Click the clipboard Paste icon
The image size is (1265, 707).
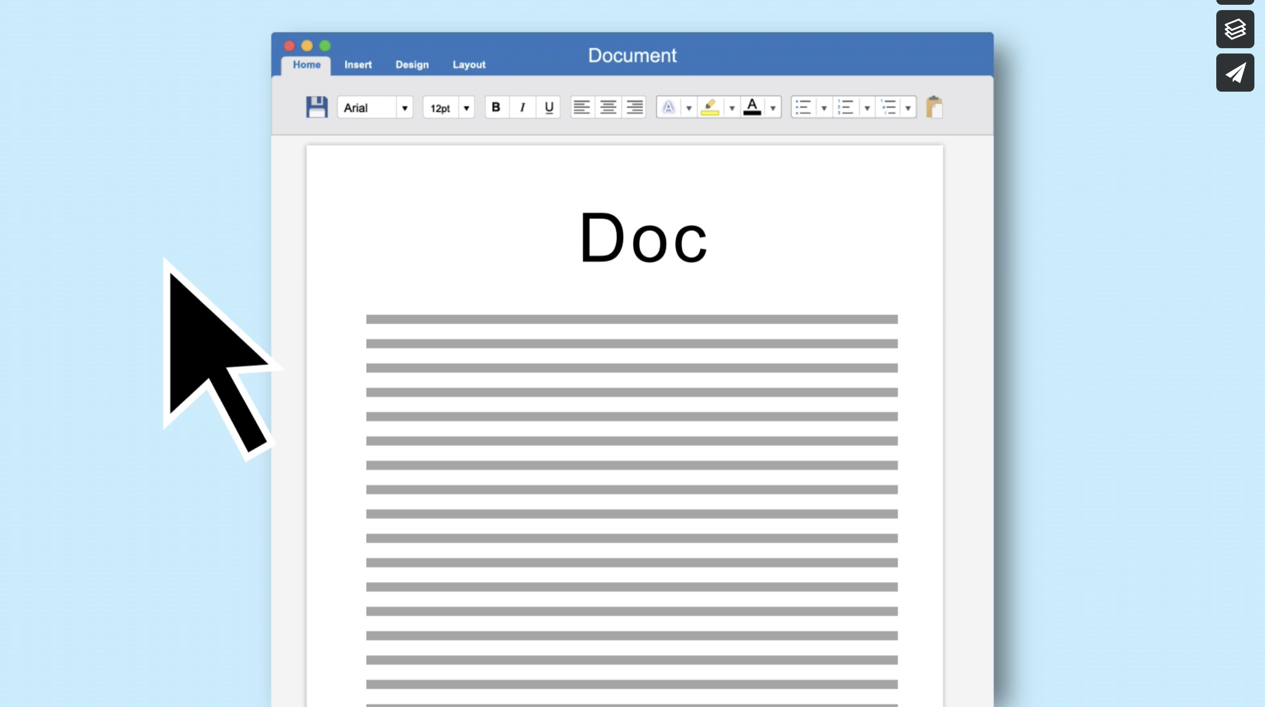934,107
